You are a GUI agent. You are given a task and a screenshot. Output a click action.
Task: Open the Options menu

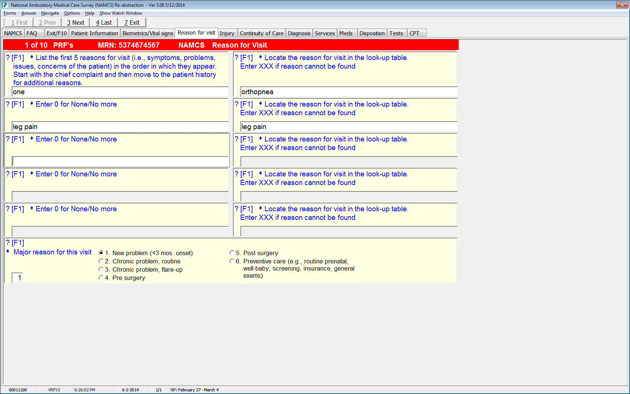(x=72, y=13)
